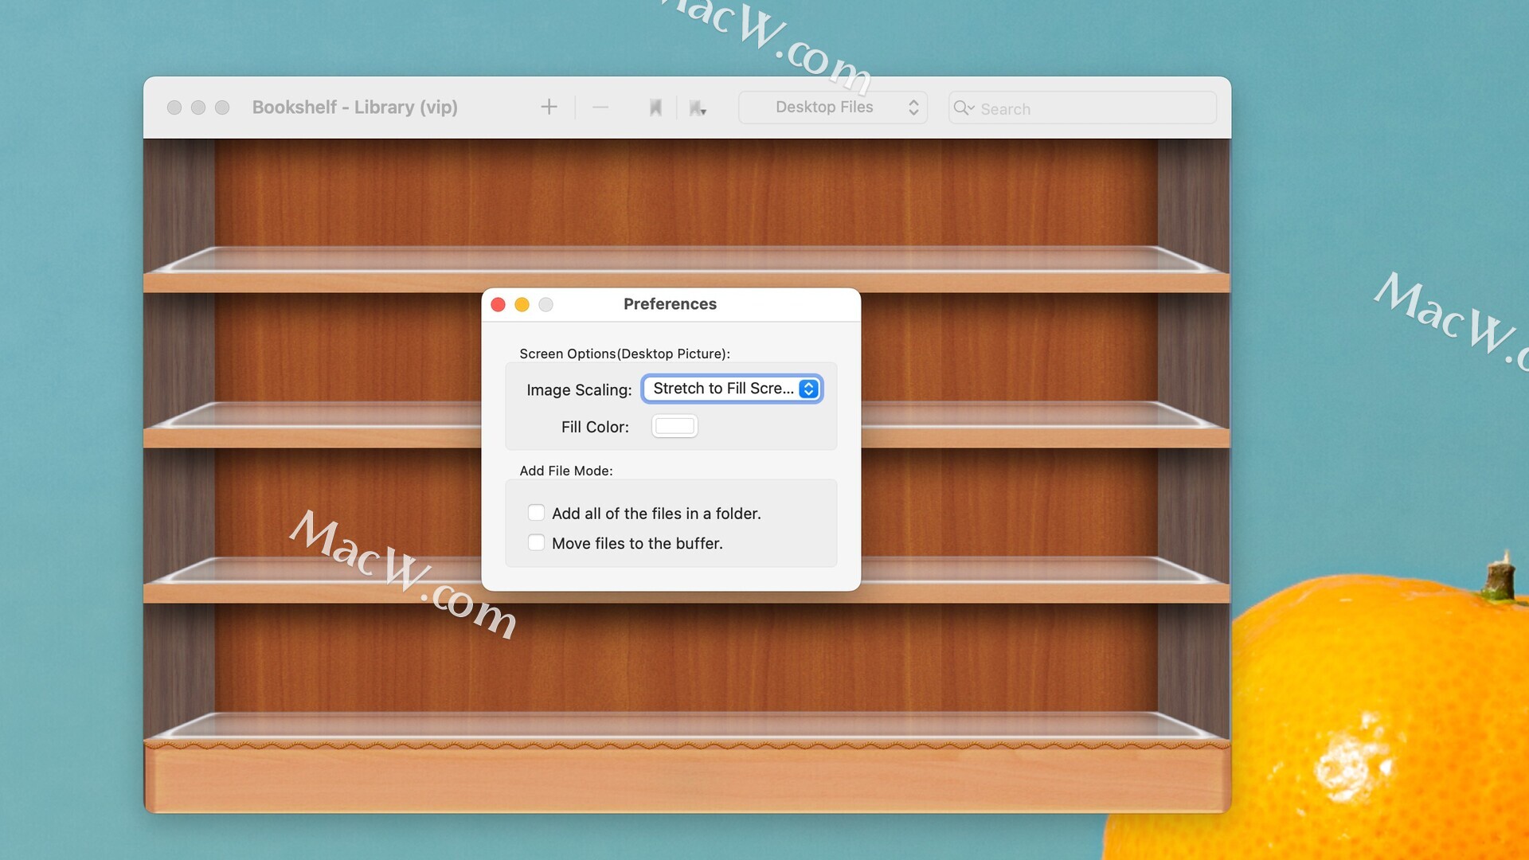Click the Screen Options(Desktop Picture) label
This screenshot has width=1529, height=860.
[624, 354]
